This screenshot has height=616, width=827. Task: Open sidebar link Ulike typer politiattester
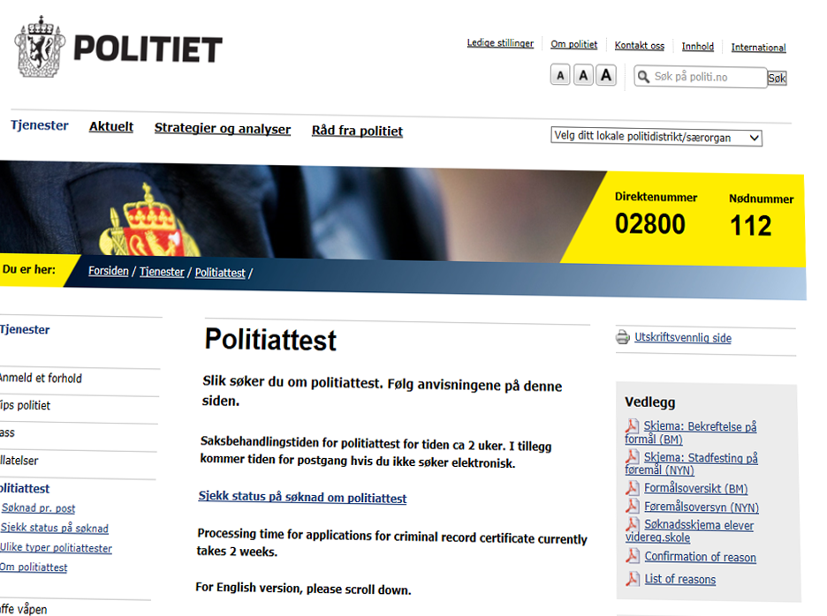coord(56,547)
